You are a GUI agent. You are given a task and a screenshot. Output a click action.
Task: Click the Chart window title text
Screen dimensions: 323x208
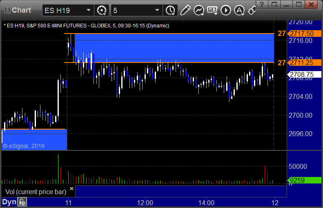tap(21, 10)
